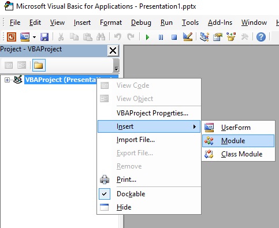Select UserForm in Insert submenu

(x=238, y=128)
